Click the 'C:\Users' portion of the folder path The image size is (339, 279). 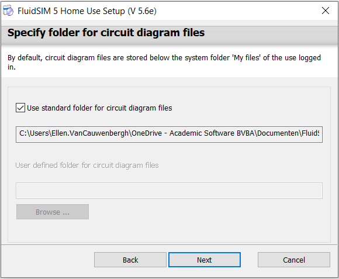pyautogui.click(x=34, y=133)
